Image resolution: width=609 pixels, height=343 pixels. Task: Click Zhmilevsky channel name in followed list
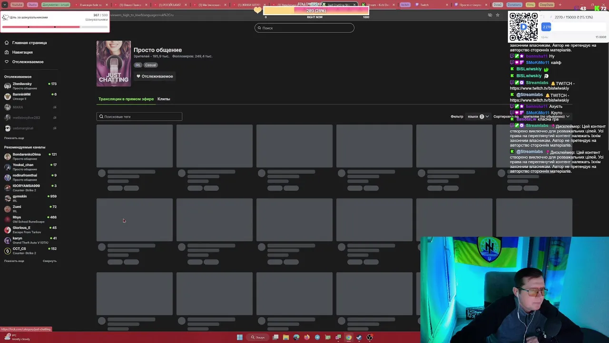(x=22, y=84)
